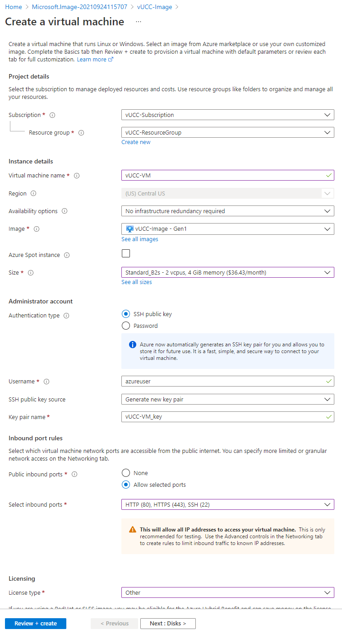Click the Virtual machine name info icon
Screen dimensions: 342x634
pos(77,176)
